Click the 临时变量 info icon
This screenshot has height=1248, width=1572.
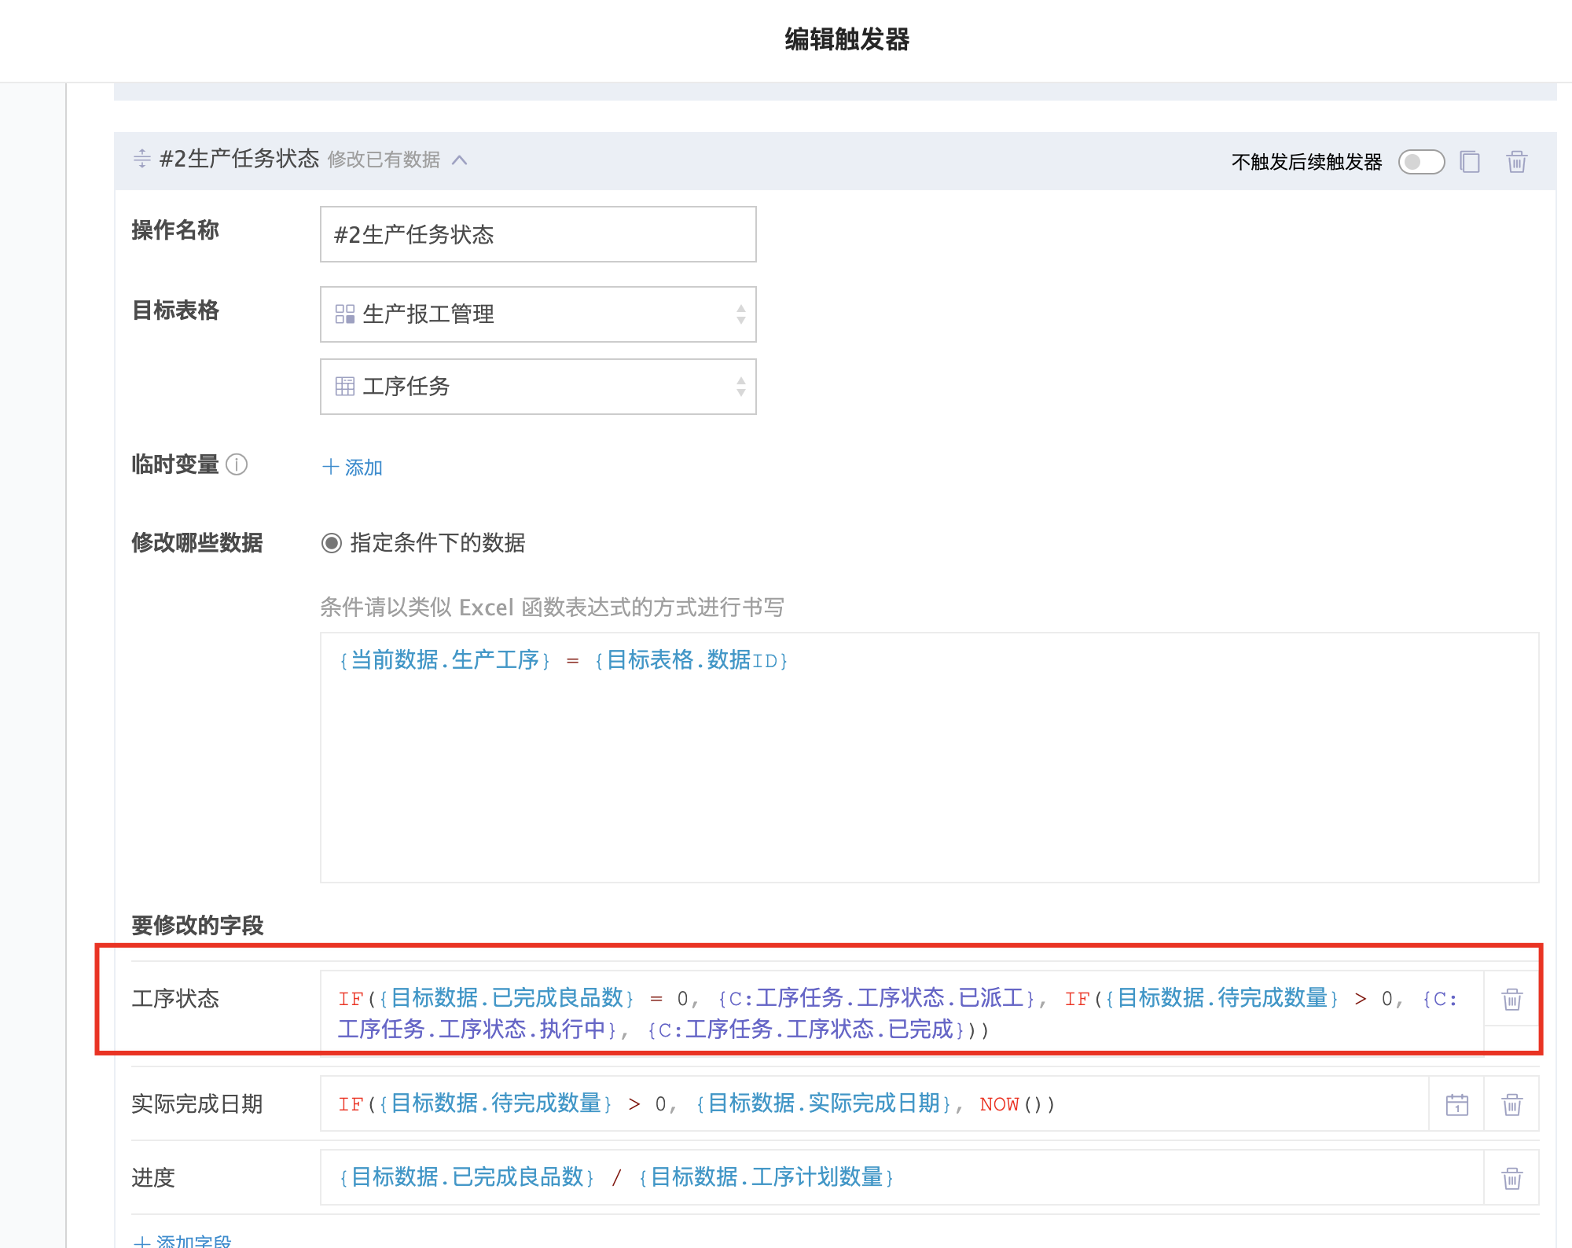[x=237, y=464]
